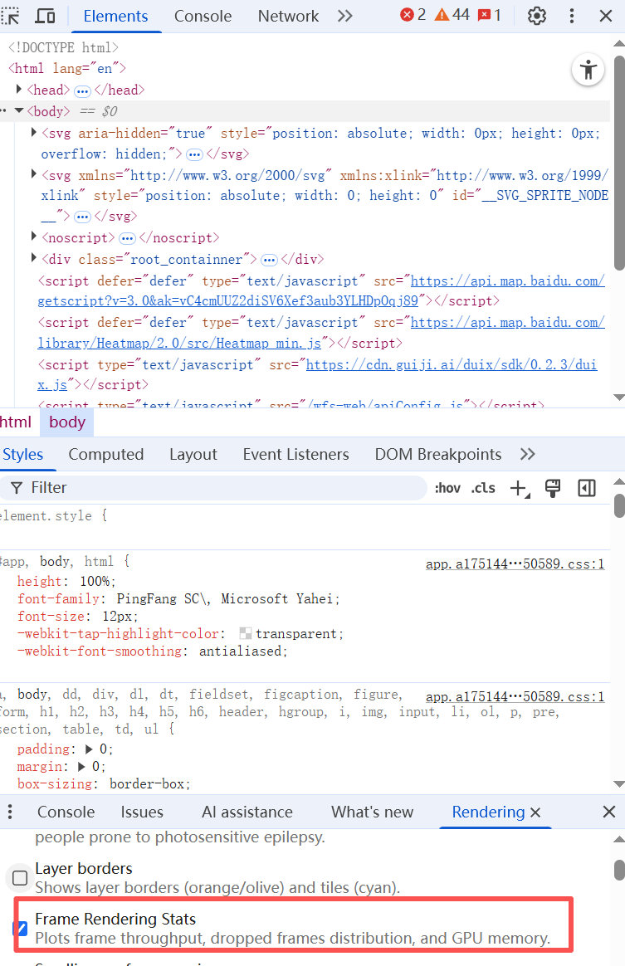Open the Issues drawer tab

(142, 812)
